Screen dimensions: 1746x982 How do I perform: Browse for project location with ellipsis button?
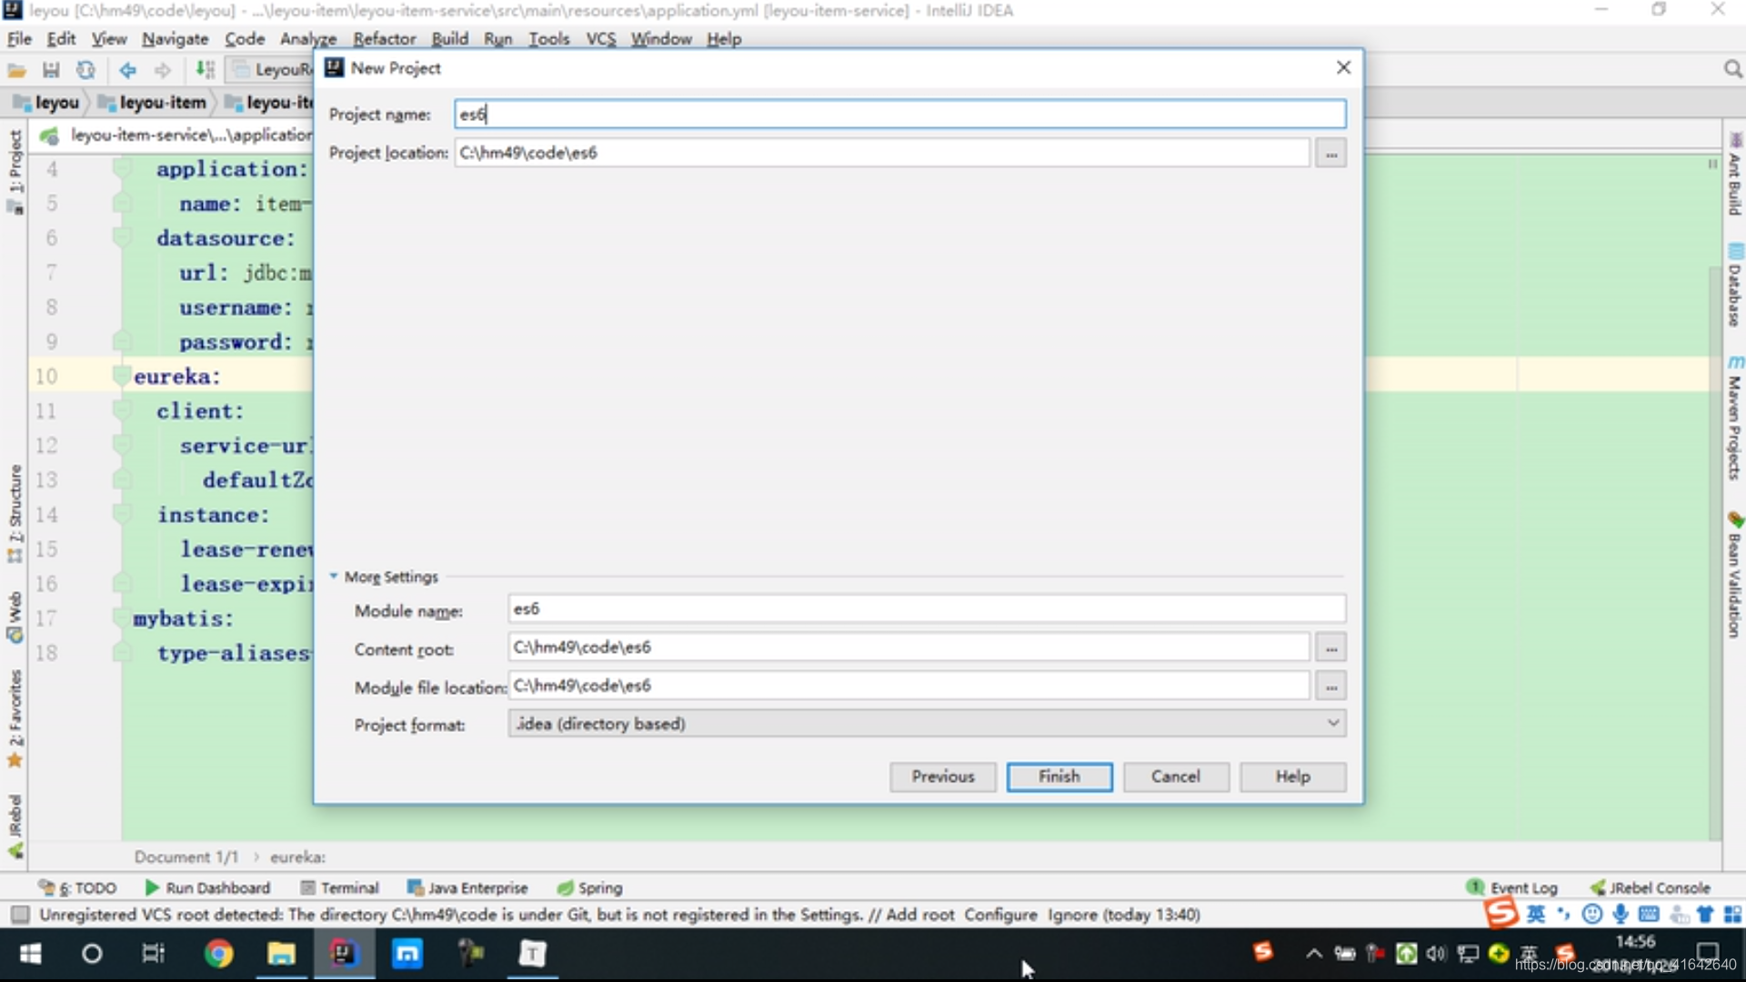(x=1330, y=154)
